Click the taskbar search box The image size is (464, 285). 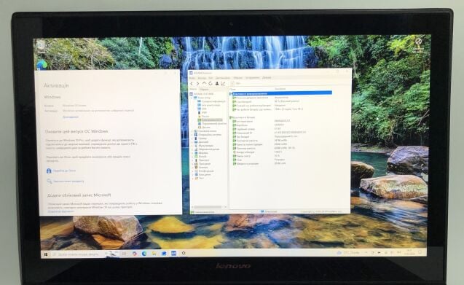click(79, 254)
